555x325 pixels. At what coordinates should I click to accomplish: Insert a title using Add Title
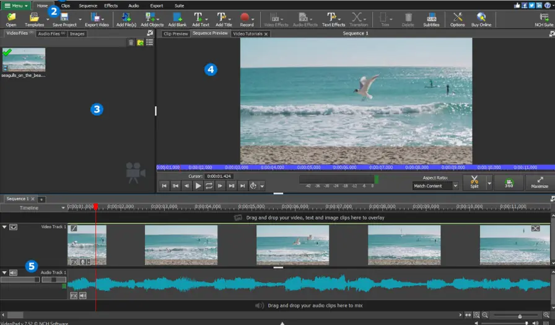coord(224,19)
